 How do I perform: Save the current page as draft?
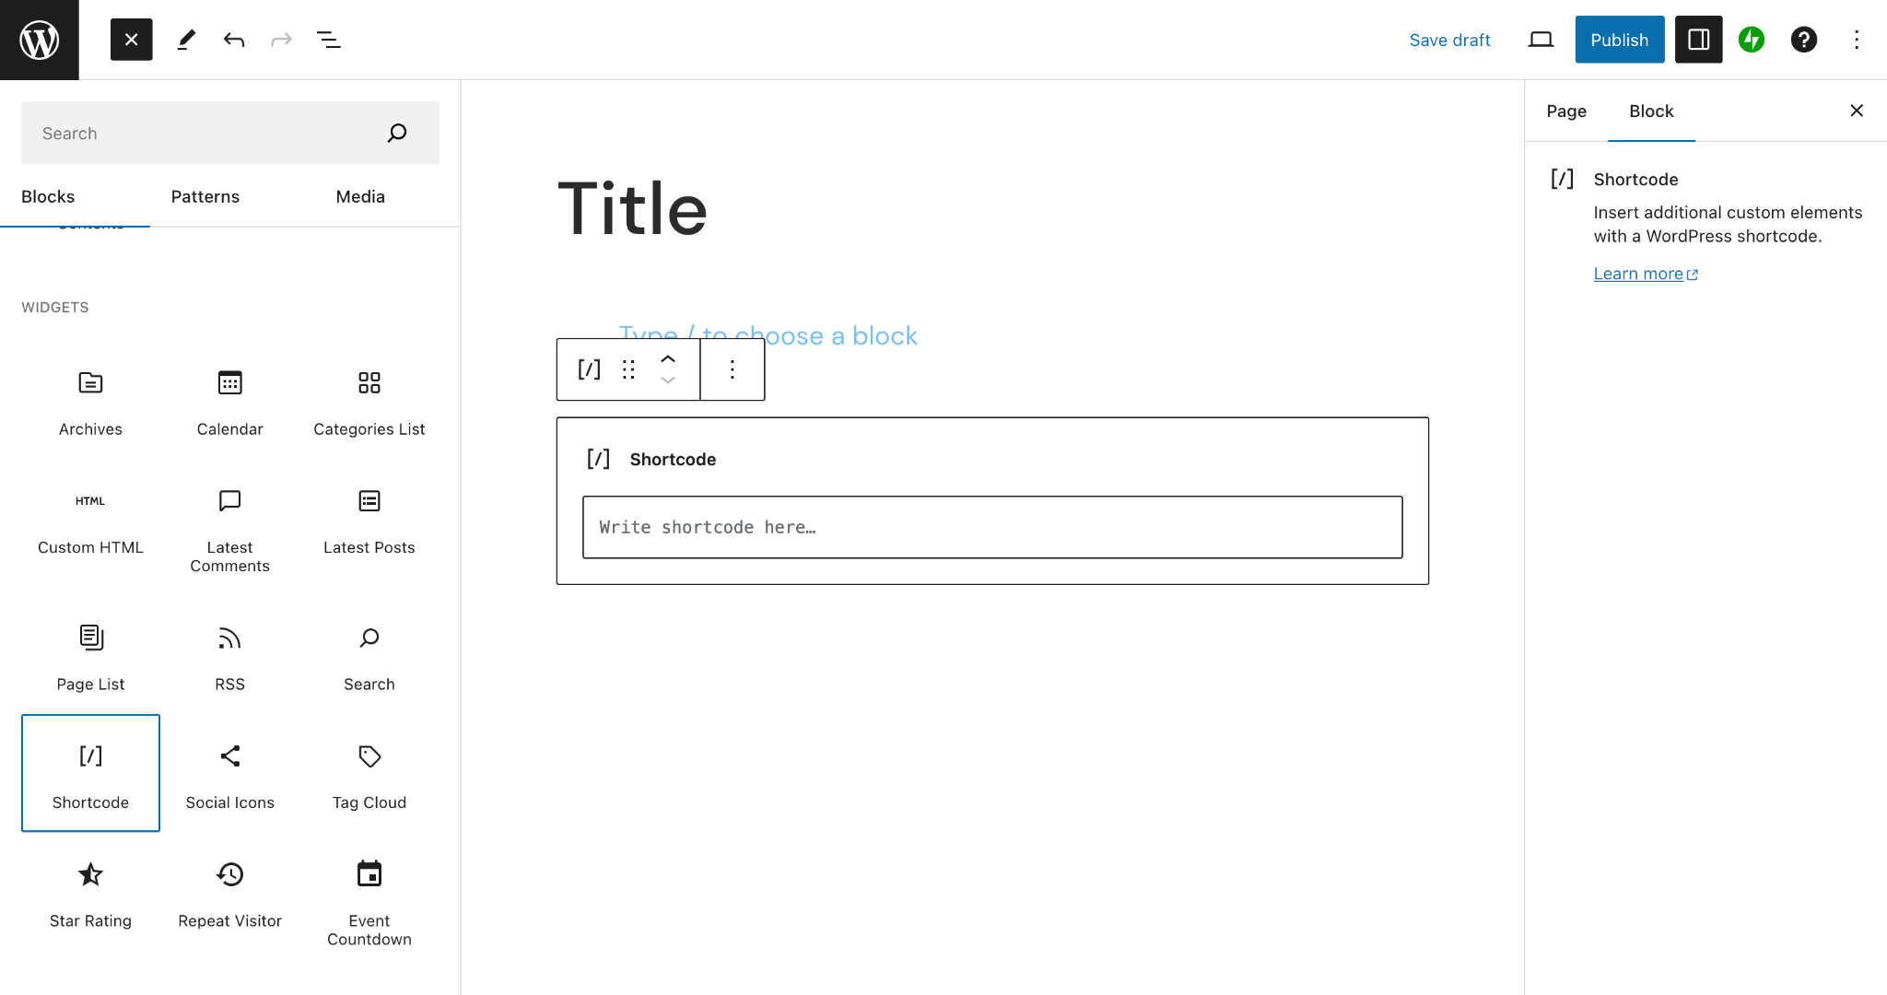[1449, 39]
